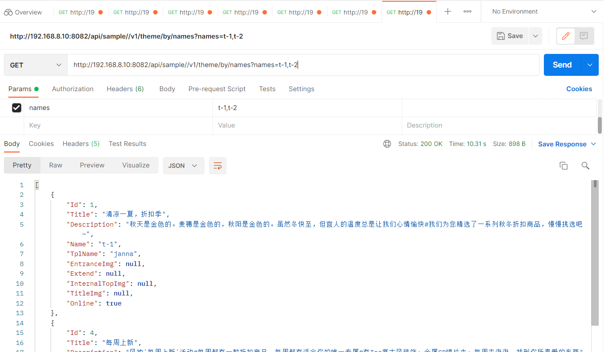Toggle line wrapping in the response viewer
Viewport: 604px width, 352px height.
pyautogui.click(x=218, y=166)
